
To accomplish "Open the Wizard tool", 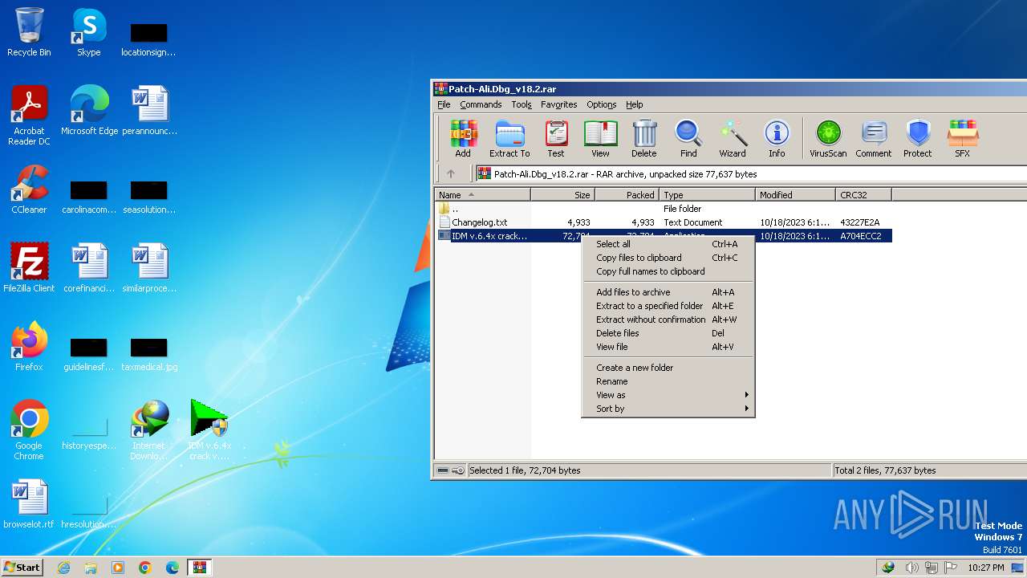I will pyautogui.click(x=733, y=138).
